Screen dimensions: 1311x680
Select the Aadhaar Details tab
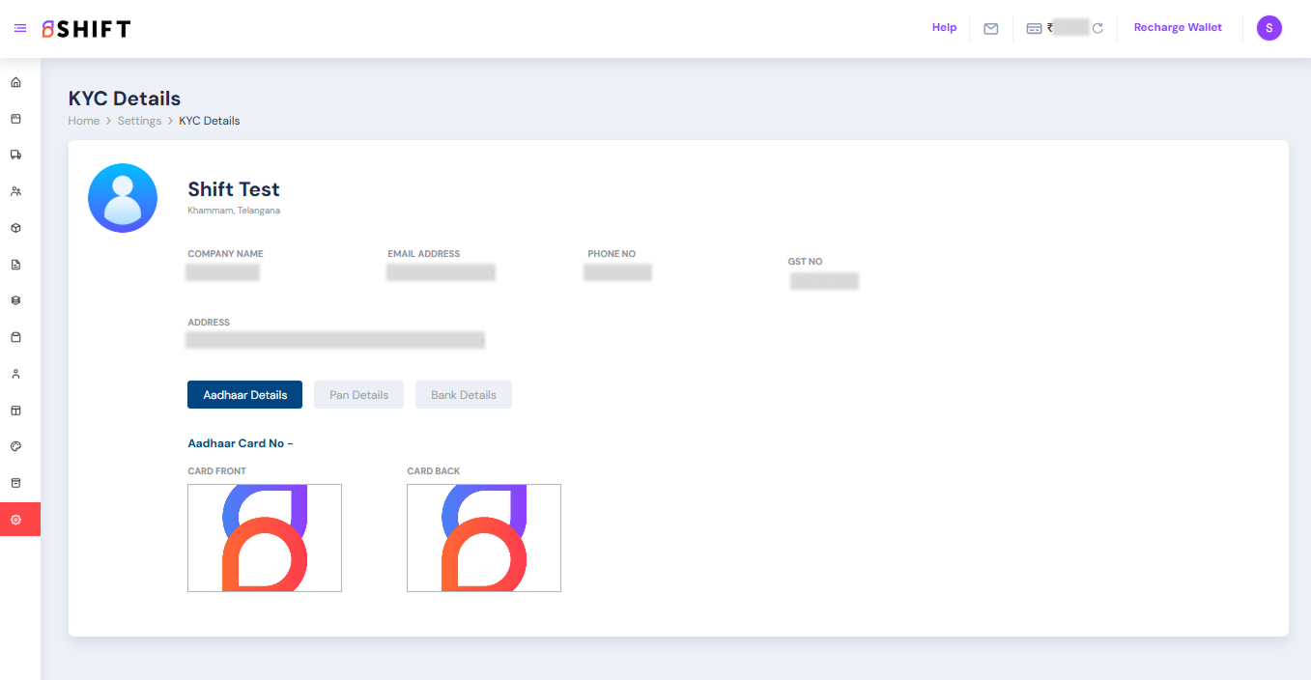pyautogui.click(x=244, y=395)
